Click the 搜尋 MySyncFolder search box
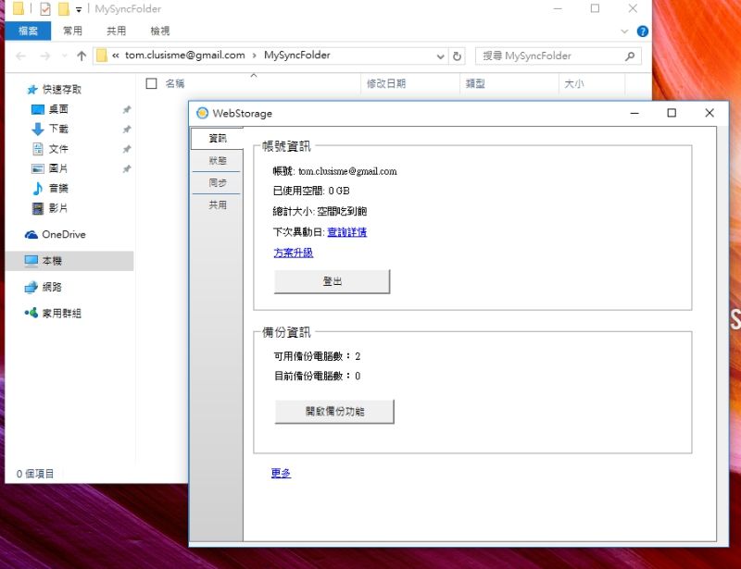 pos(551,56)
